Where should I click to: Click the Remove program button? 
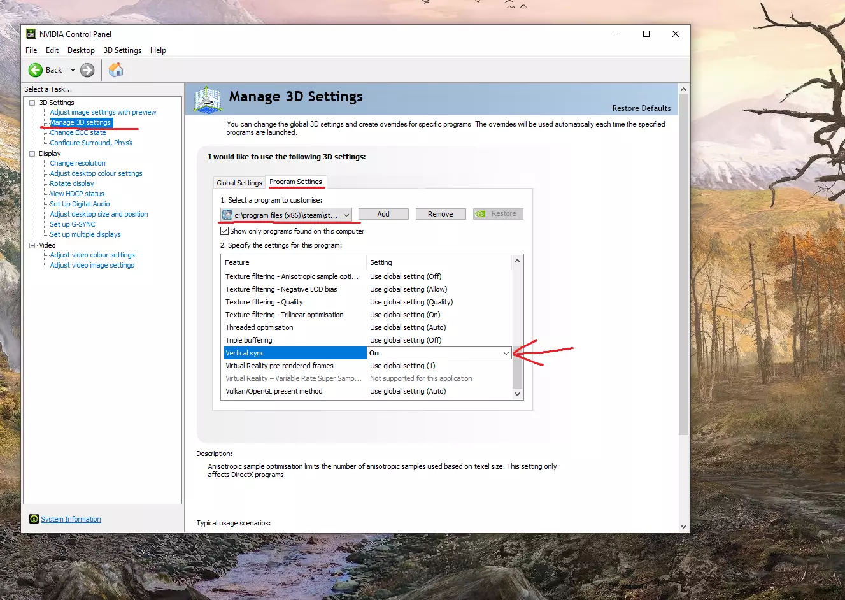click(x=441, y=214)
